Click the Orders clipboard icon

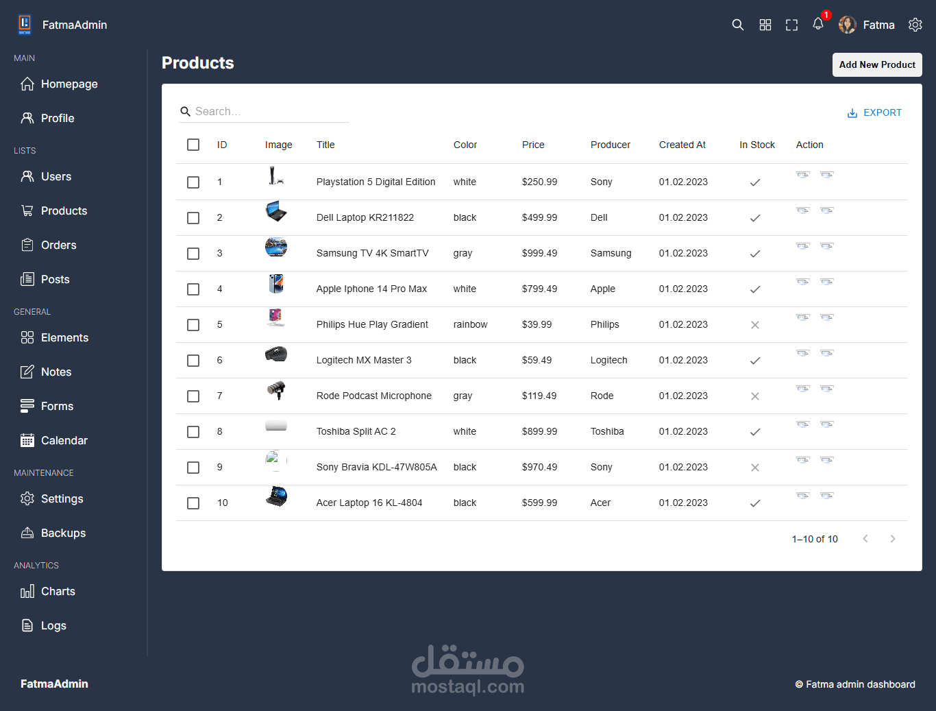pyautogui.click(x=27, y=245)
